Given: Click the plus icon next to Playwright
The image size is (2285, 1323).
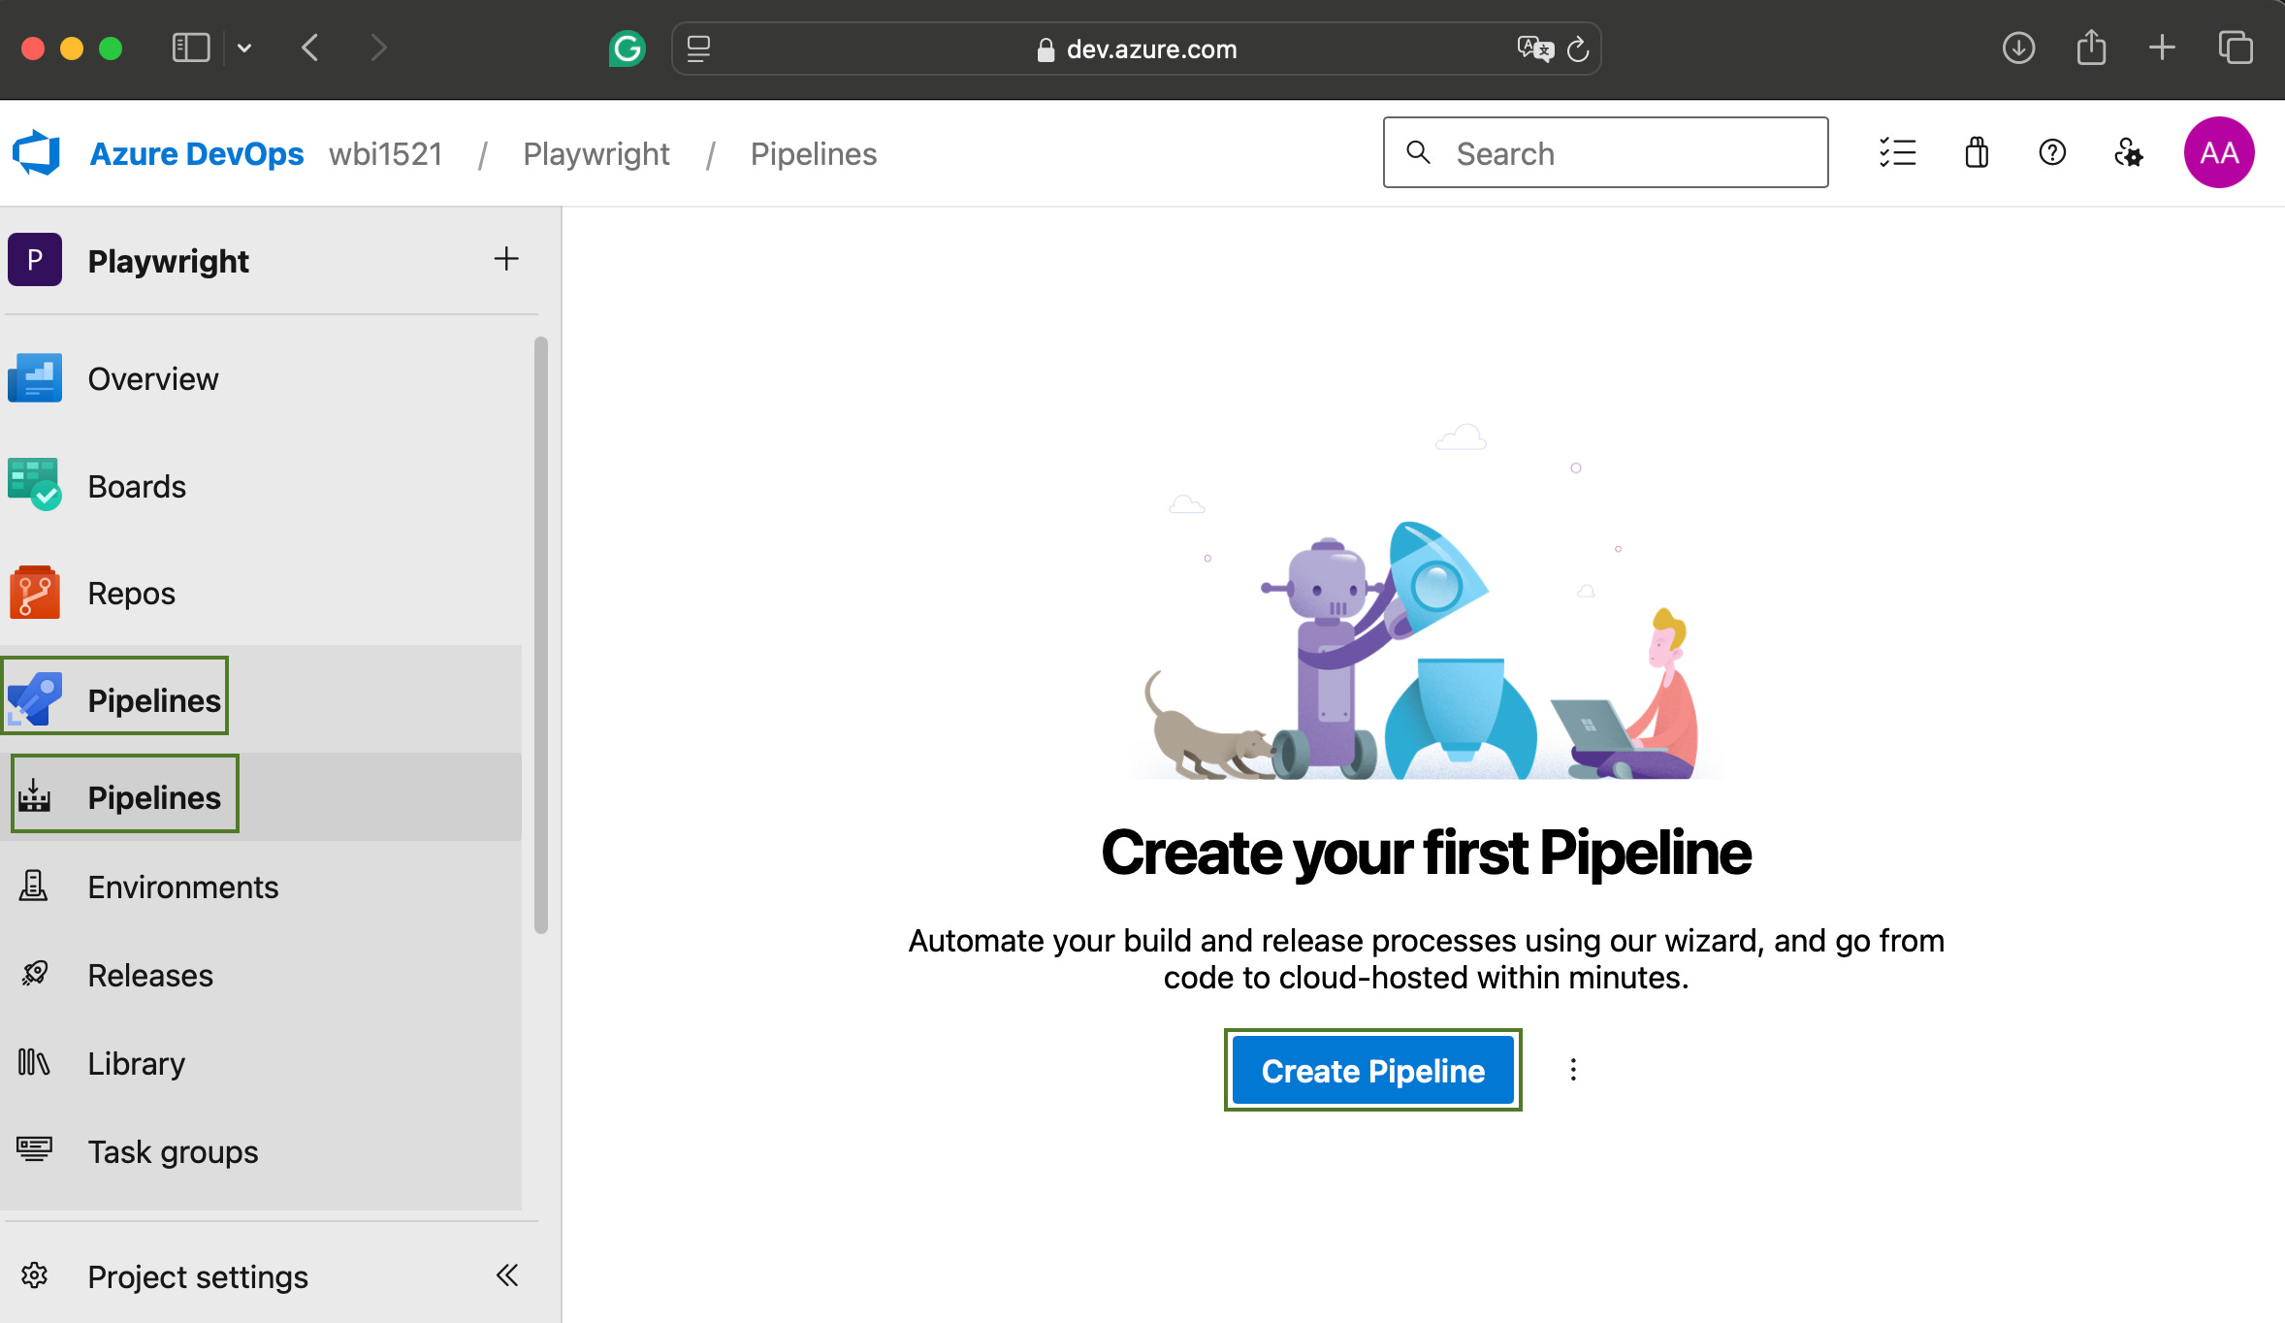Looking at the screenshot, I should pos(505,258).
